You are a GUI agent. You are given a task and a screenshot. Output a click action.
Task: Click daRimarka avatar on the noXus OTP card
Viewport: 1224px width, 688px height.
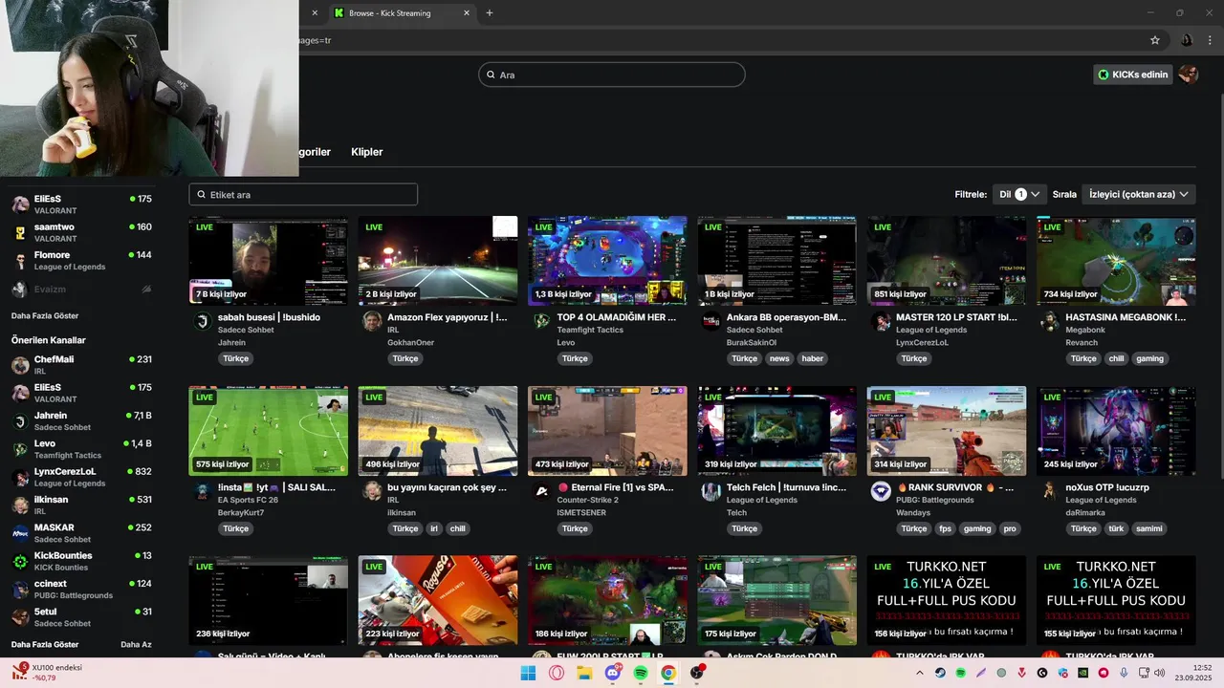1050,492
